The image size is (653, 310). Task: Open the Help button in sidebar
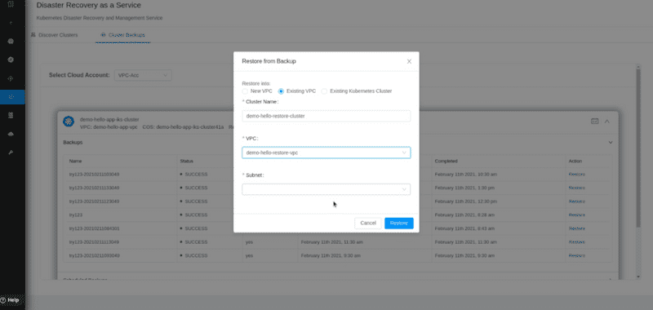pyautogui.click(x=10, y=300)
